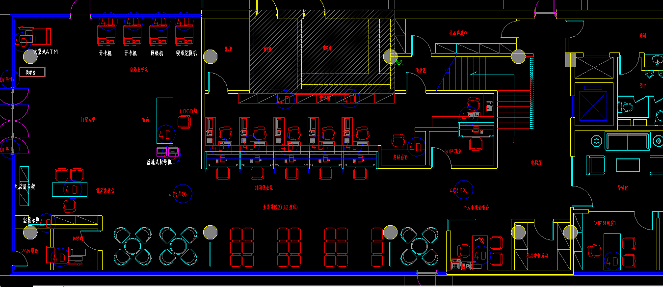This screenshot has width=663, height=287.
Task: Click the 门厅大堂 room label
Action: pyautogui.click(x=88, y=119)
